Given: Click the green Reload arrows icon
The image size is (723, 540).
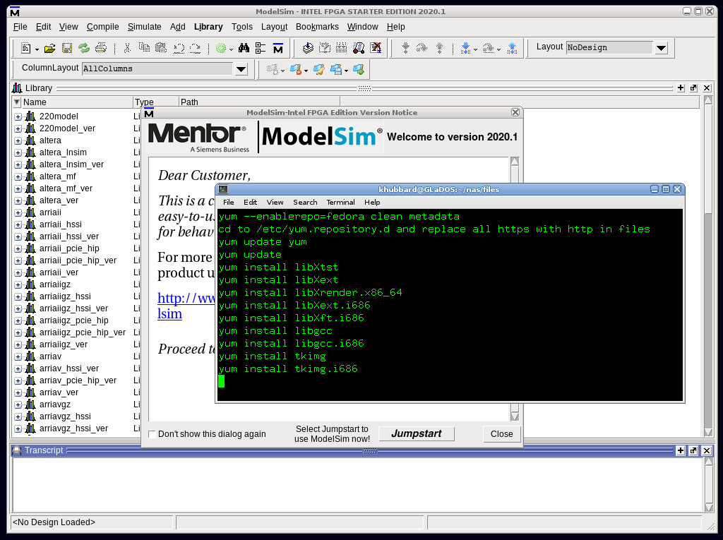Looking at the screenshot, I should point(84,48).
